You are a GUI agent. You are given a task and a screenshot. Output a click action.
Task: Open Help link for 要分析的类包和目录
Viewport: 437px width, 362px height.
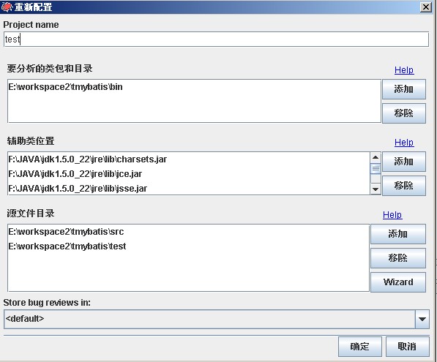pyautogui.click(x=404, y=70)
